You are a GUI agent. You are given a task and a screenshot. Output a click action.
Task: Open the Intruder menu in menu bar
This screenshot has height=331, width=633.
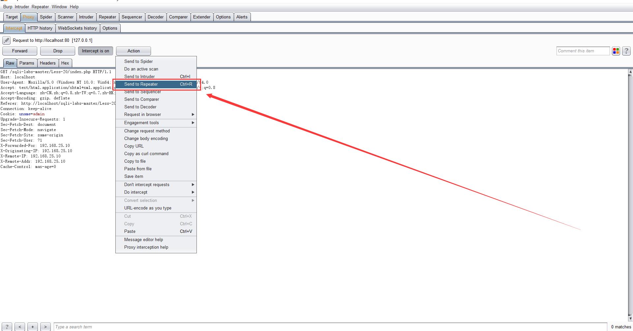pyautogui.click(x=22, y=7)
